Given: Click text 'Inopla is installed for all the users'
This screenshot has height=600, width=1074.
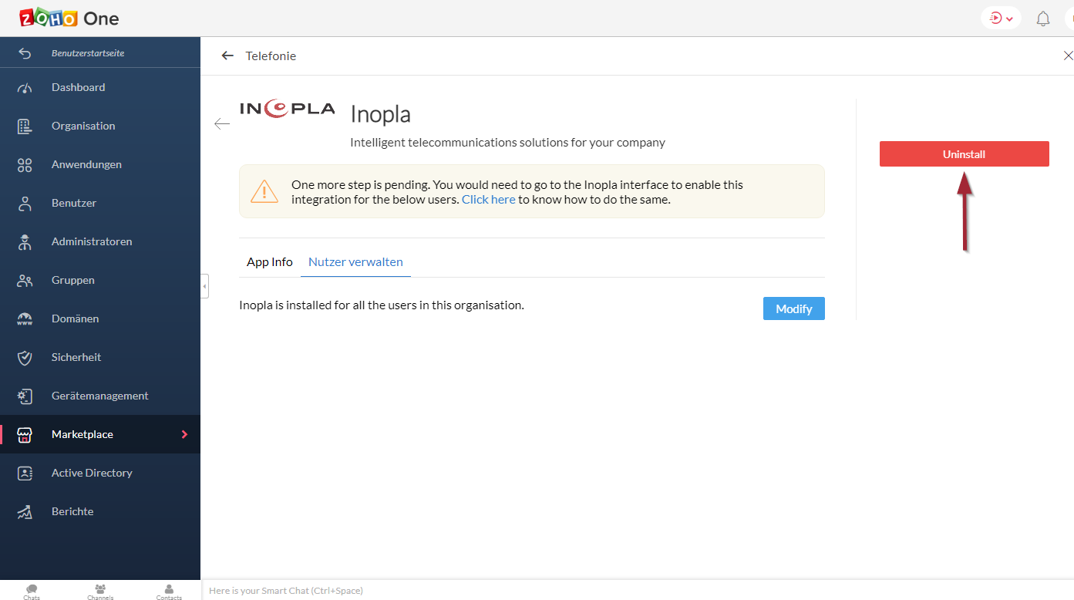Looking at the screenshot, I should (382, 305).
